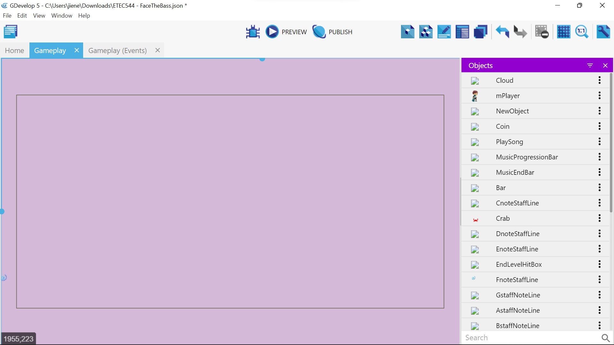Open the Window menu
This screenshot has height=345, width=614.
(x=62, y=15)
